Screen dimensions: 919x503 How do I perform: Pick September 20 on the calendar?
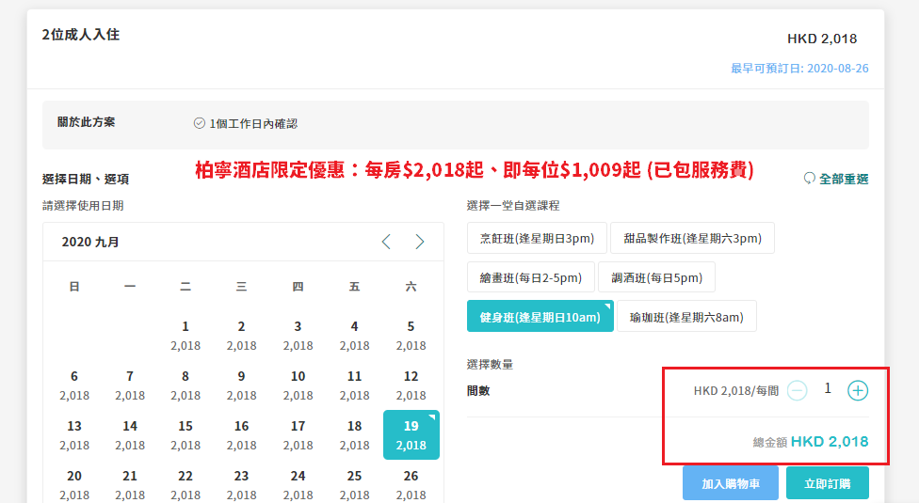tap(73, 484)
